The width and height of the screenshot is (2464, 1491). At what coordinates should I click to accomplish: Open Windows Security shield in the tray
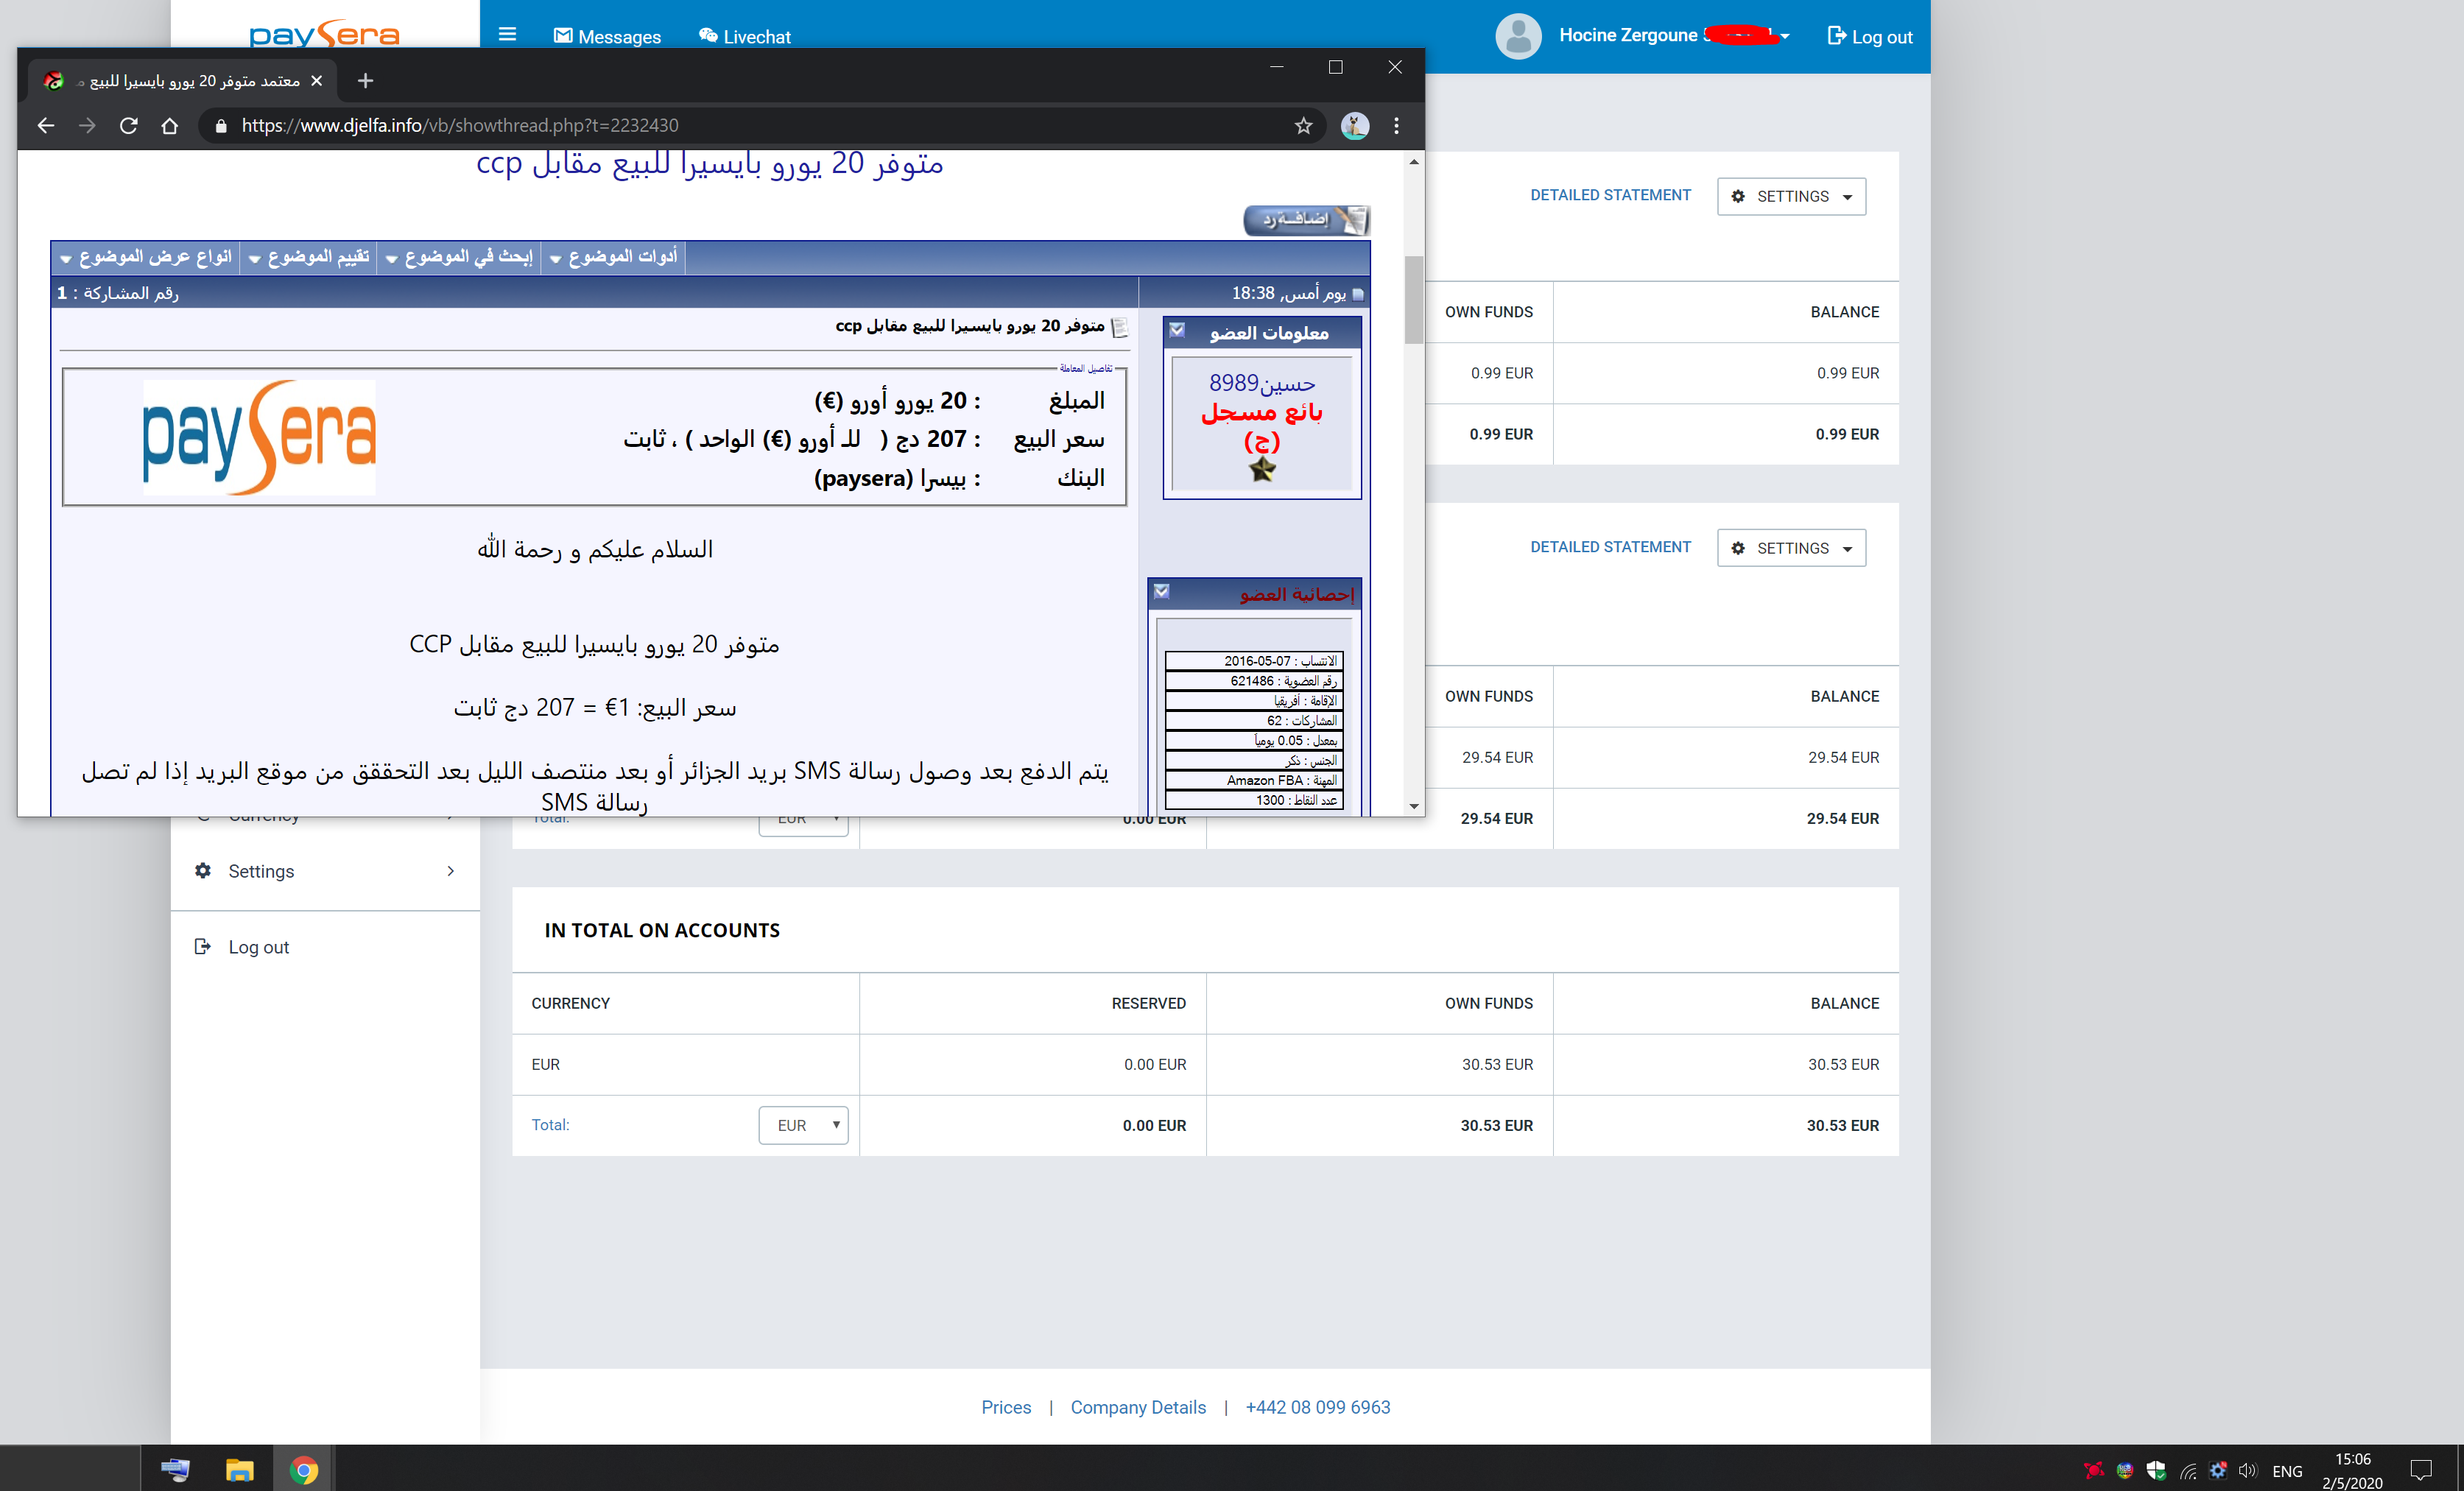(x=2156, y=1470)
